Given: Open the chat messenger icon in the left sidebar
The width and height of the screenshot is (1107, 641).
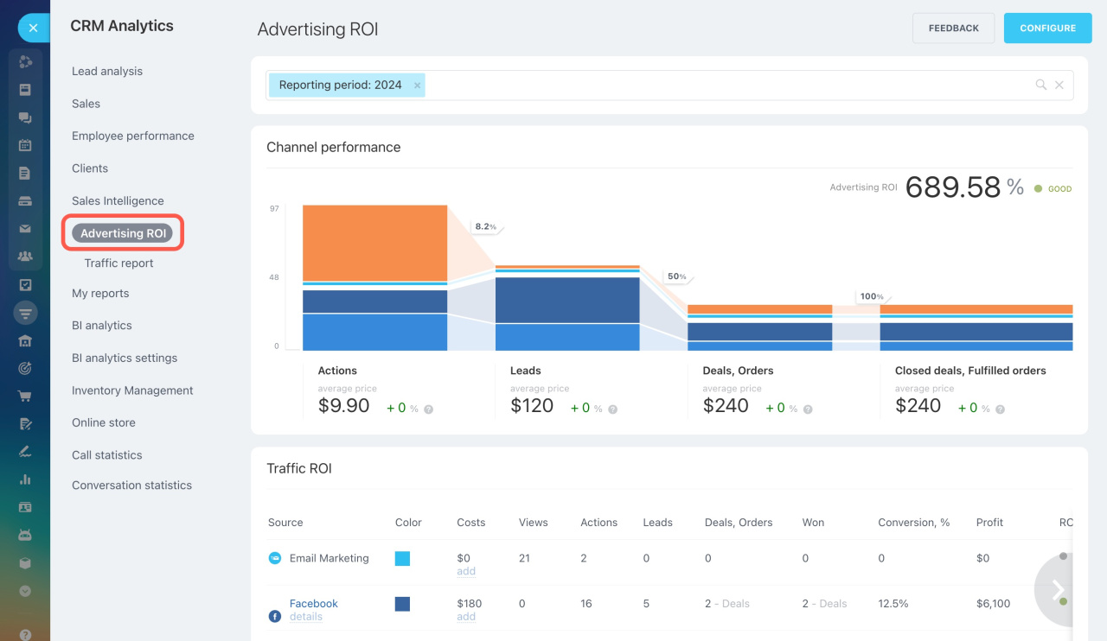Looking at the screenshot, I should (25, 117).
